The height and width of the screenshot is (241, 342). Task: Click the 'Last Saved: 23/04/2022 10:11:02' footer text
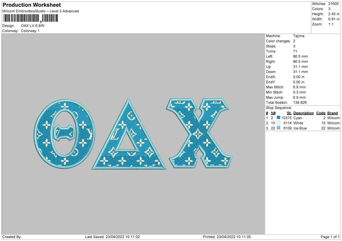(x=112, y=236)
